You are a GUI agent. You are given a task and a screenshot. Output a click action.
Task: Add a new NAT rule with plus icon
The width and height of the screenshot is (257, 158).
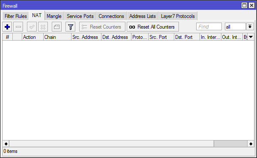point(7,27)
